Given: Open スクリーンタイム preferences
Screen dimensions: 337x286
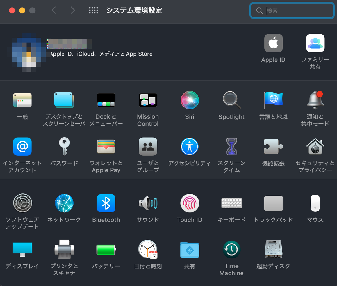Looking at the screenshot, I should point(231,147).
